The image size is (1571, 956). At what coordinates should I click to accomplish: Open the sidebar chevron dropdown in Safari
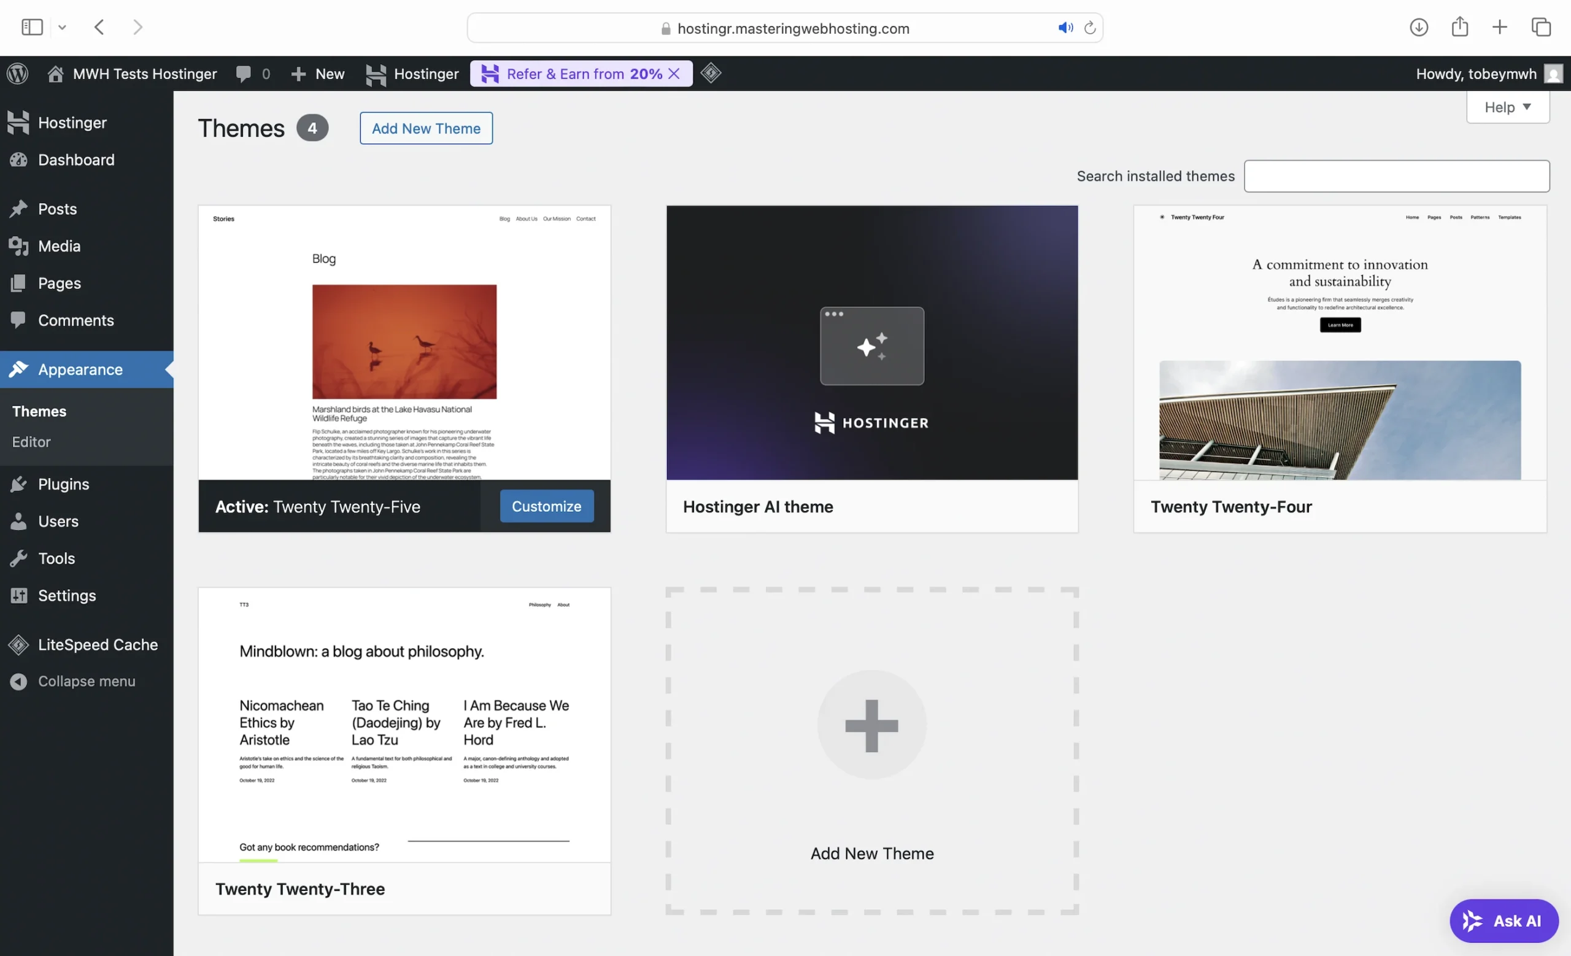pos(62,28)
